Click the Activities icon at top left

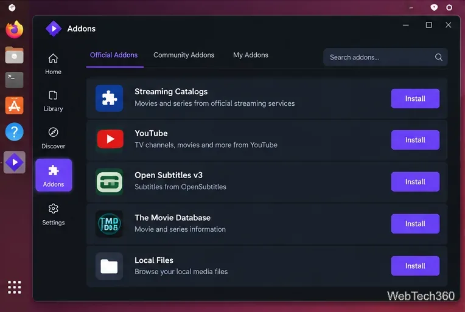tap(12, 7)
